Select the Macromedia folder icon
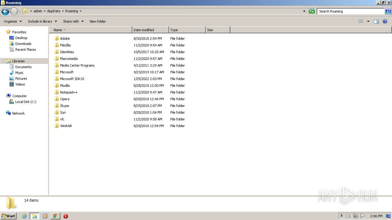Viewport: 392px width, 220px height. [x=57, y=59]
